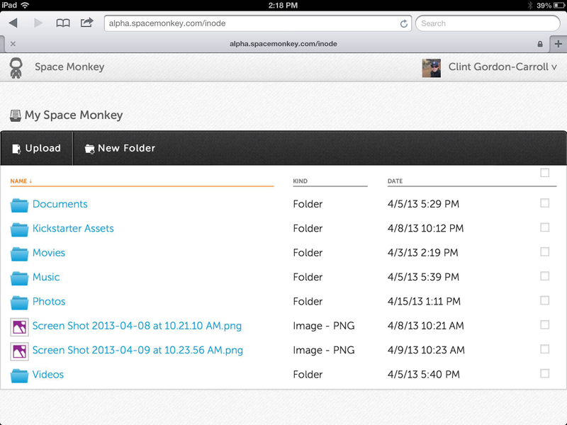The image size is (567, 425).
Task: Create a New Folder
Action: 120,148
